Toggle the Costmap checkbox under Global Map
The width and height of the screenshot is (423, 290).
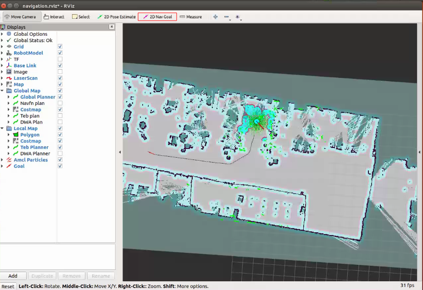click(x=60, y=109)
